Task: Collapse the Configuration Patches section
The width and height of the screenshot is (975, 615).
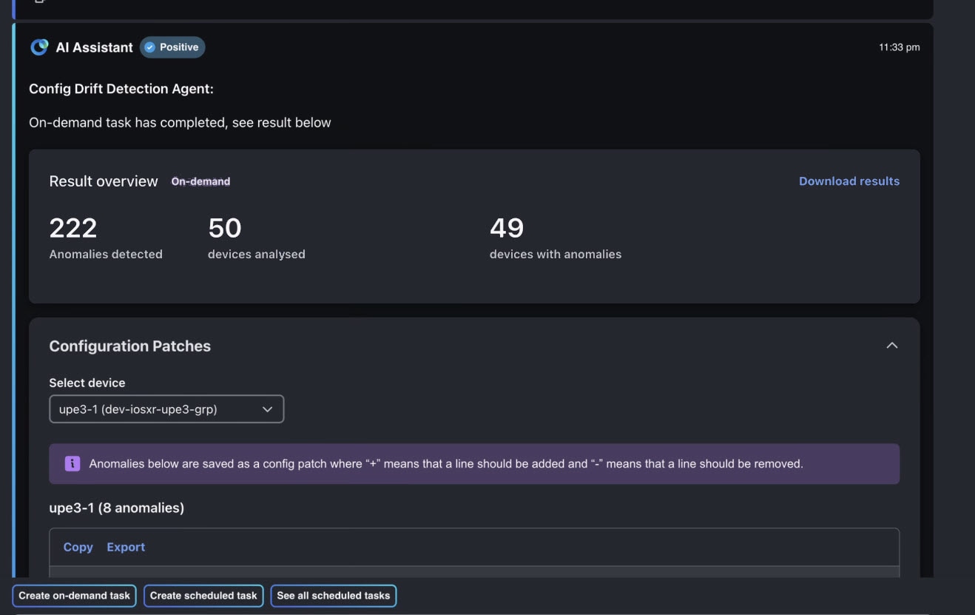Action: coord(892,346)
